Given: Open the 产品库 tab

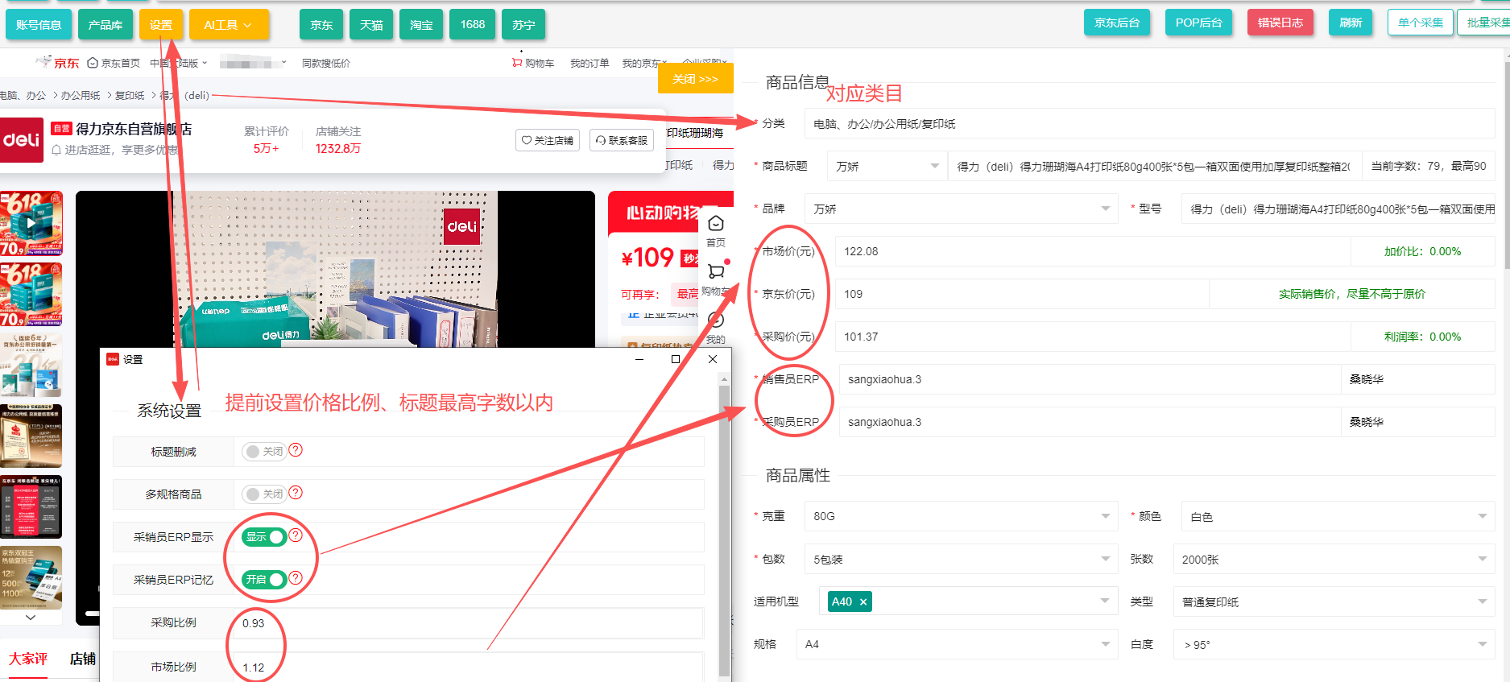Looking at the screenshot, I should coord(105,25).
